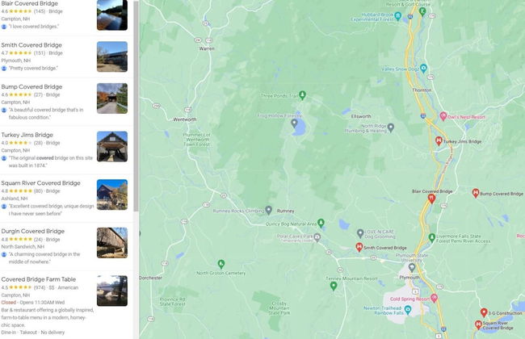Click the Tenney Mountain Resort green marker

click(334, 286)
